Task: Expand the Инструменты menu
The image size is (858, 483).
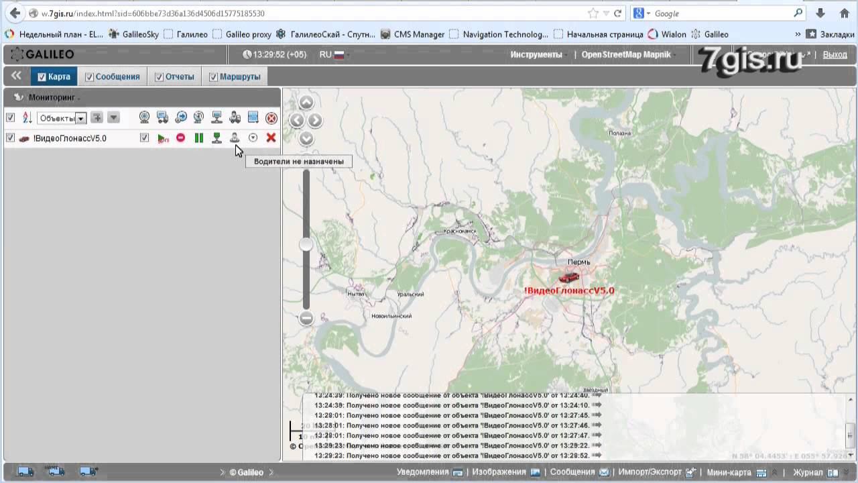Action: point(536,54)
